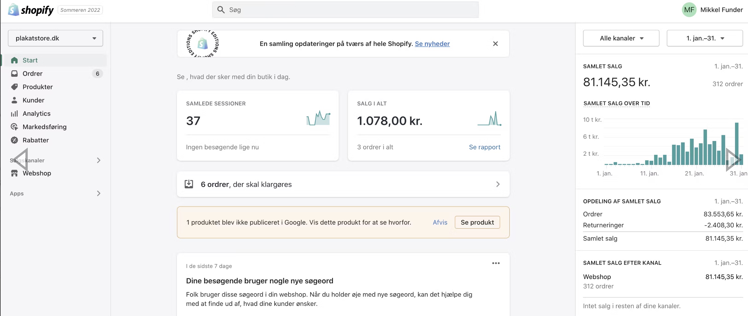This screenshot has width=748, height=316.
Task: Open Kunder via person icon
Action: point(14,101)
